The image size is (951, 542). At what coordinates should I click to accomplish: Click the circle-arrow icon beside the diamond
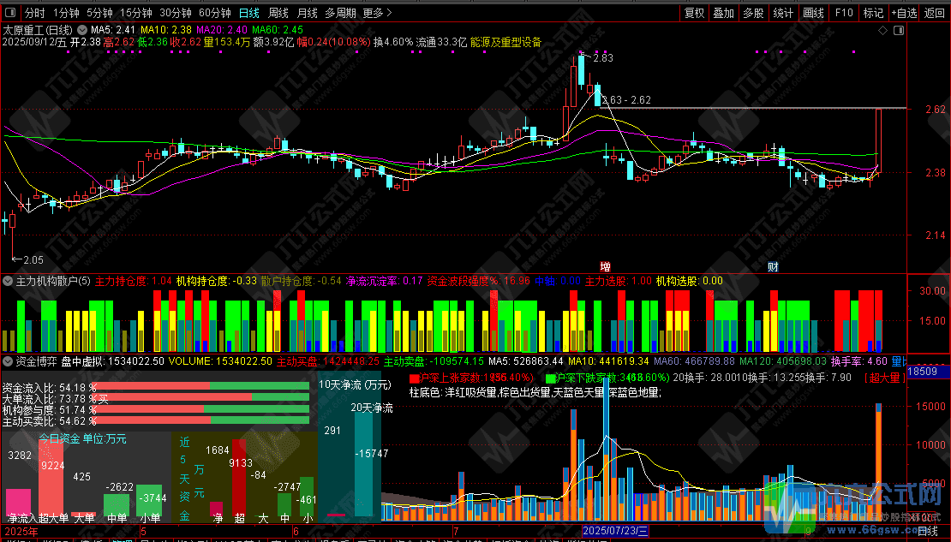tap(895, 29)
